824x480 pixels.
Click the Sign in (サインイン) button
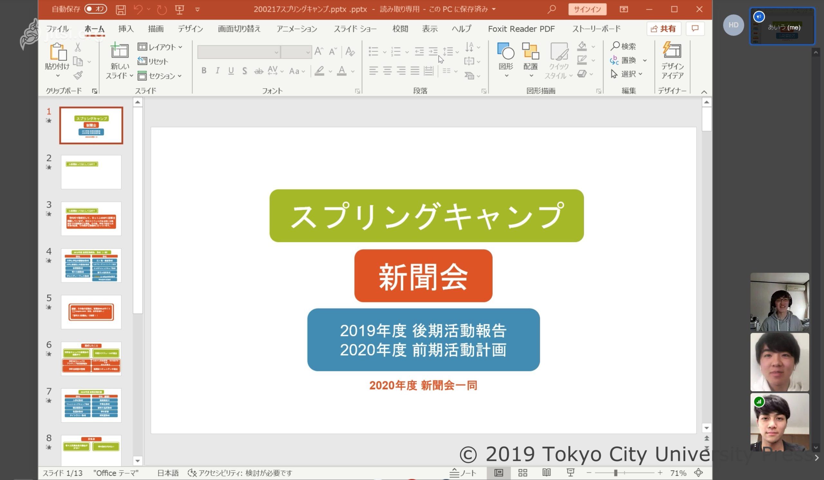pos(587,9)
